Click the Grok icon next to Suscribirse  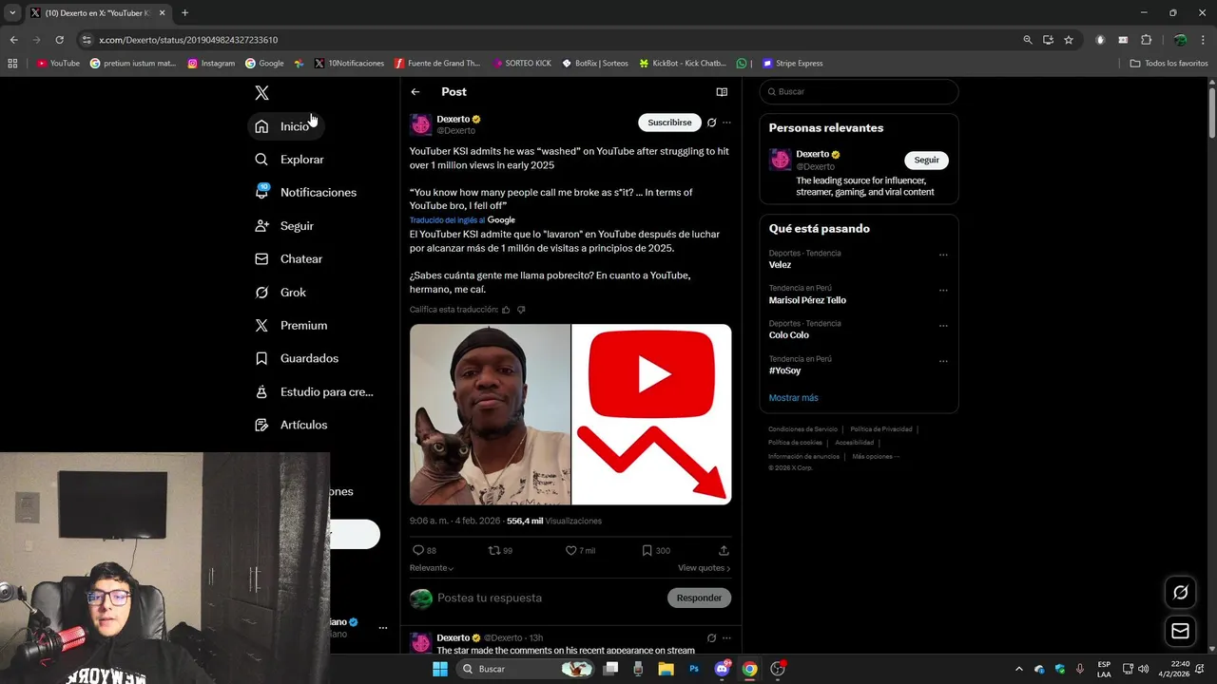click(x=711, y=123)
